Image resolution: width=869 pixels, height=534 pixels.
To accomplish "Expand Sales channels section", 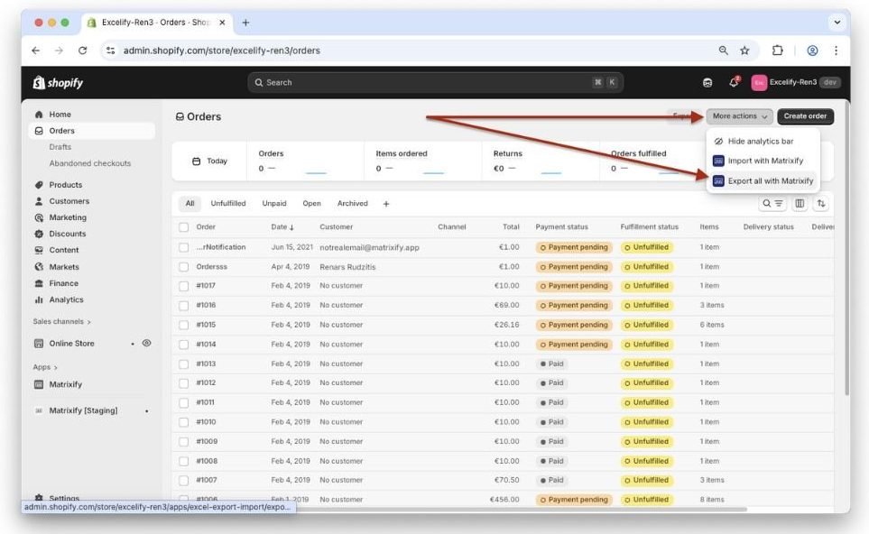I will click(x=61, y=321).
